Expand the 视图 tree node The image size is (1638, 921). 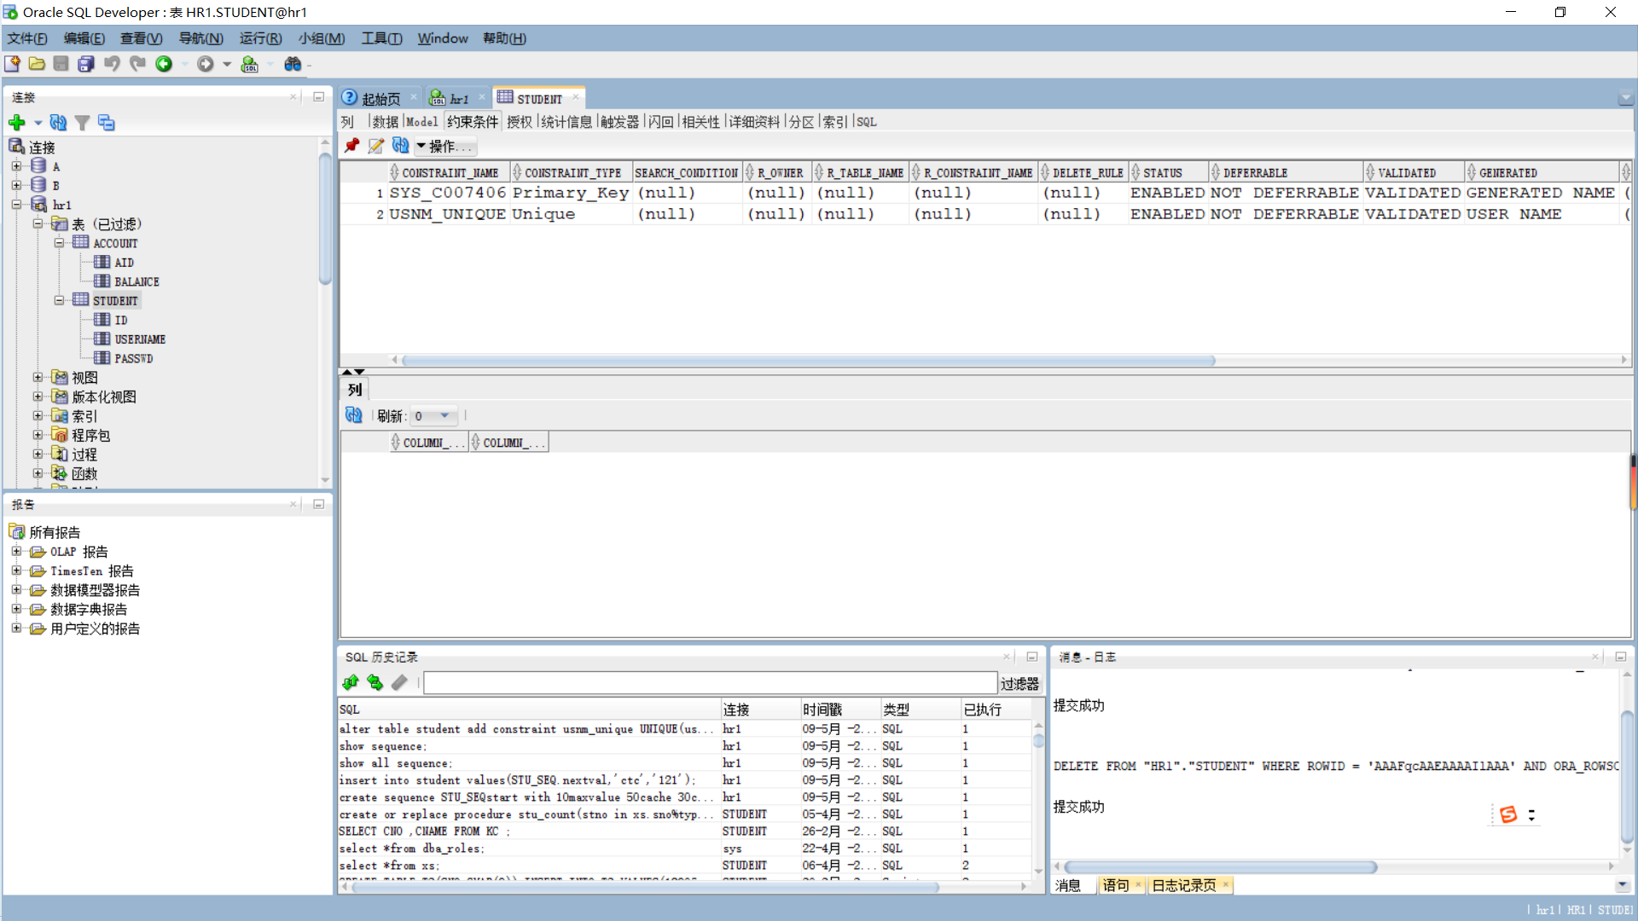tap(38, 377)
